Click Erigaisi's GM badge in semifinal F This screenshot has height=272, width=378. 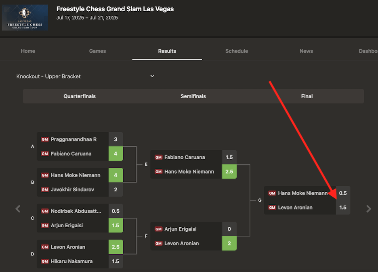click(158, 229)
